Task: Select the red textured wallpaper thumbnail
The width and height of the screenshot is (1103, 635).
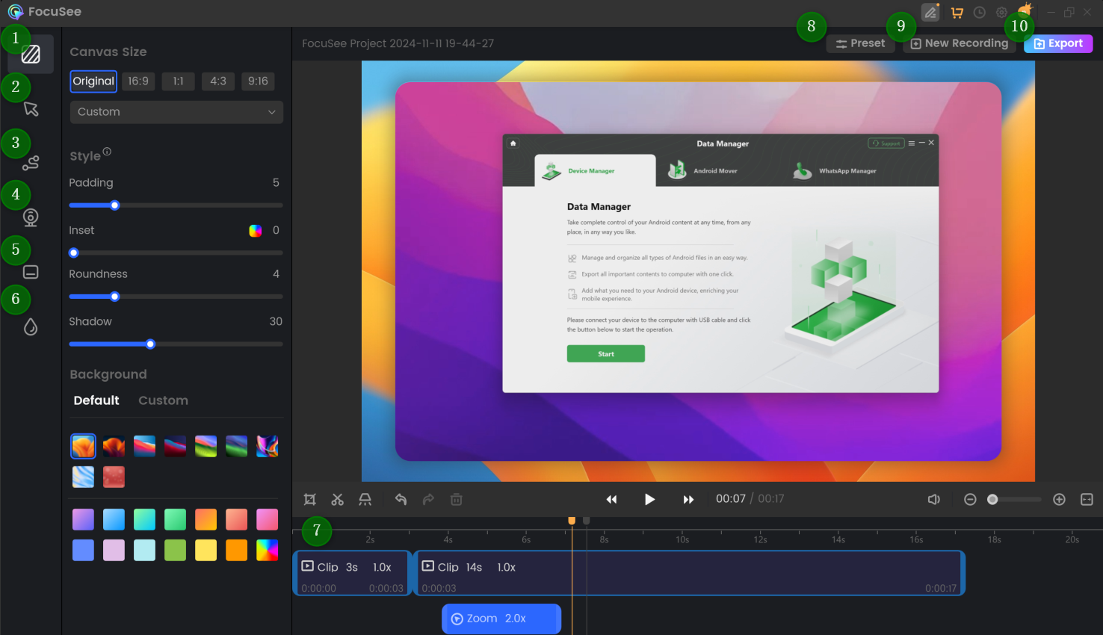Action: click(114, 477)
